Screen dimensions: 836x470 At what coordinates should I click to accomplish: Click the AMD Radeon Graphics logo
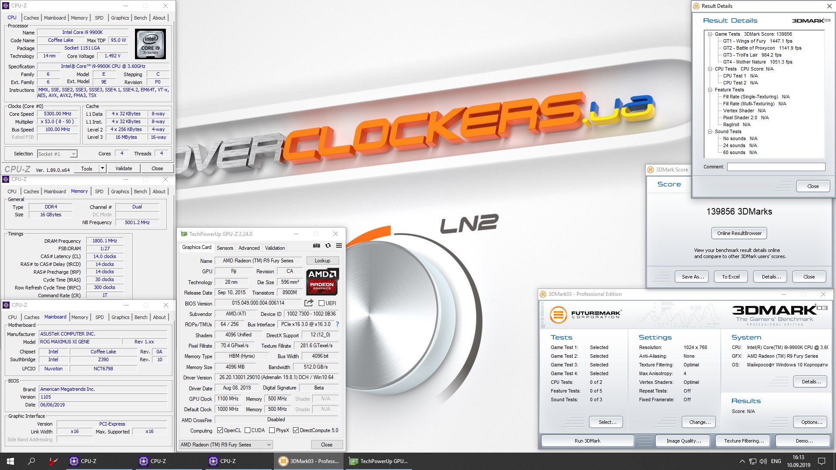[x=322, y=282]
